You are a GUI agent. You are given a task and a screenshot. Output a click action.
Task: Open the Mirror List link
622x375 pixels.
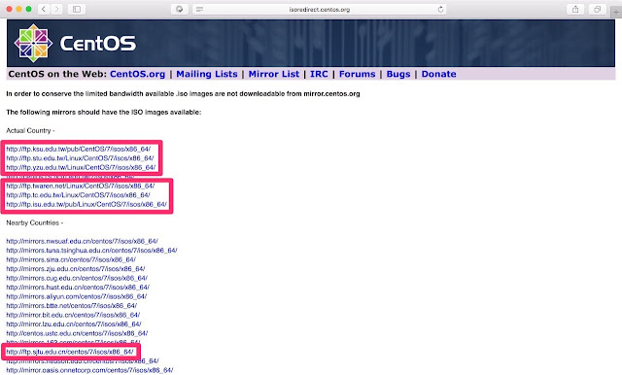(274, 74)
